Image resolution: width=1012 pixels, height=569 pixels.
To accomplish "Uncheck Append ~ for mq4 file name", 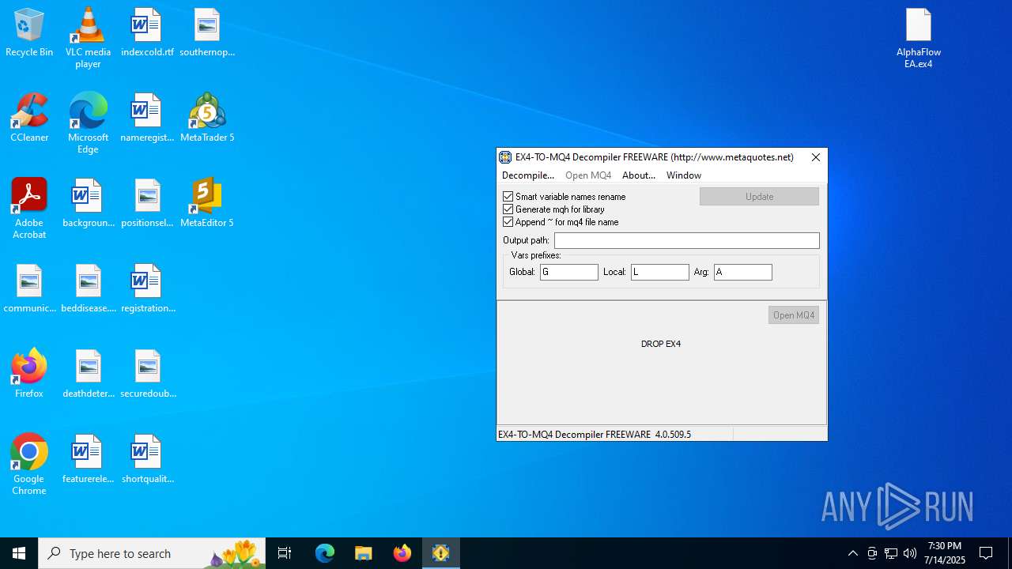I will point(508,222).
